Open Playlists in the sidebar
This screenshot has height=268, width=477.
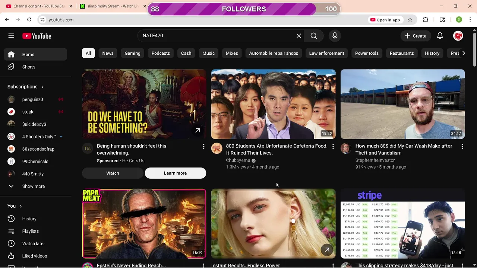click(x=35, y=231)
